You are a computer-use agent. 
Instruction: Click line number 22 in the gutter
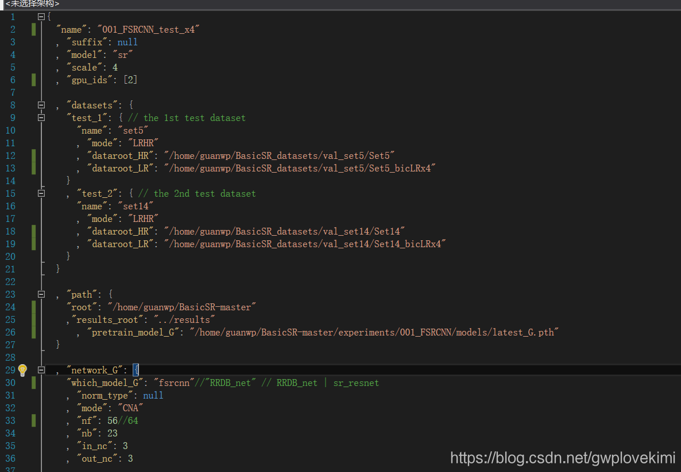pyautogui.click(x=10, y=282)
